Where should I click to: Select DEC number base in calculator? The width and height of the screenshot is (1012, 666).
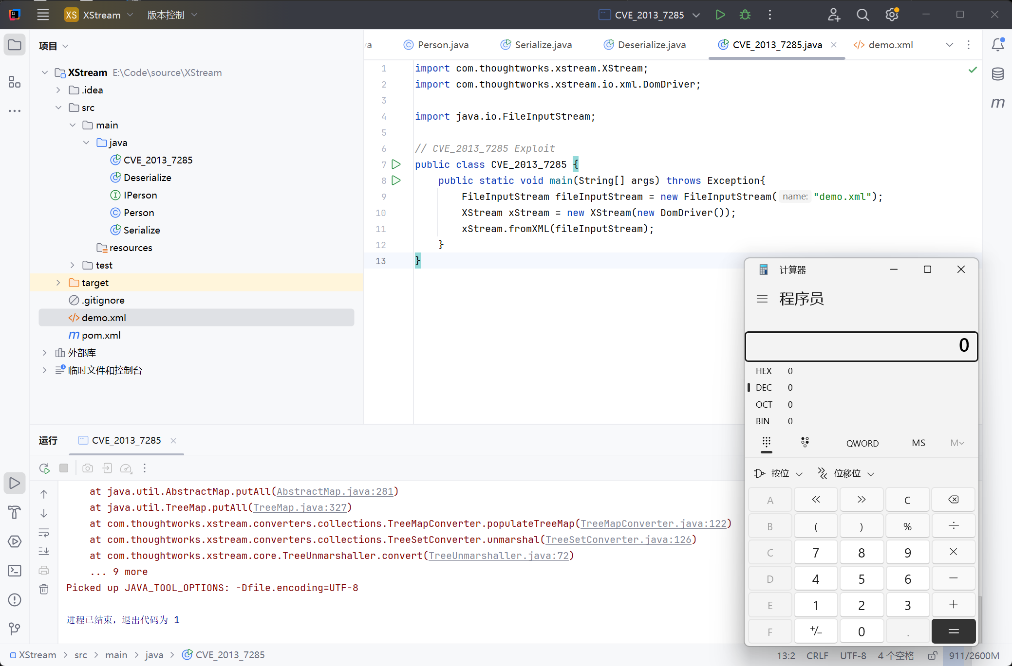coord(861,387)
